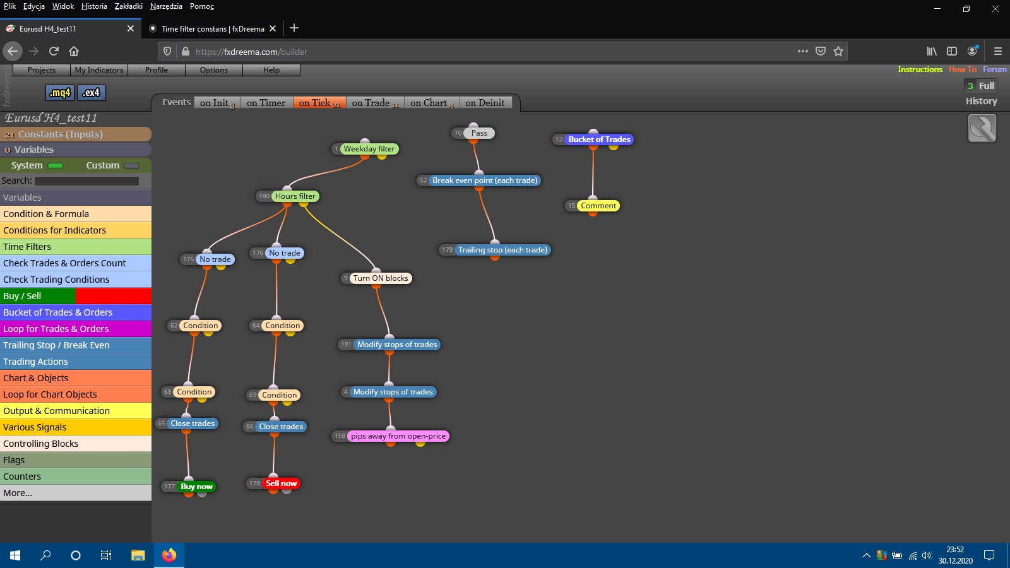Toggle the Custom variables switch
The width and height of the screenshot is (1010, 568).
click(132, 166)
